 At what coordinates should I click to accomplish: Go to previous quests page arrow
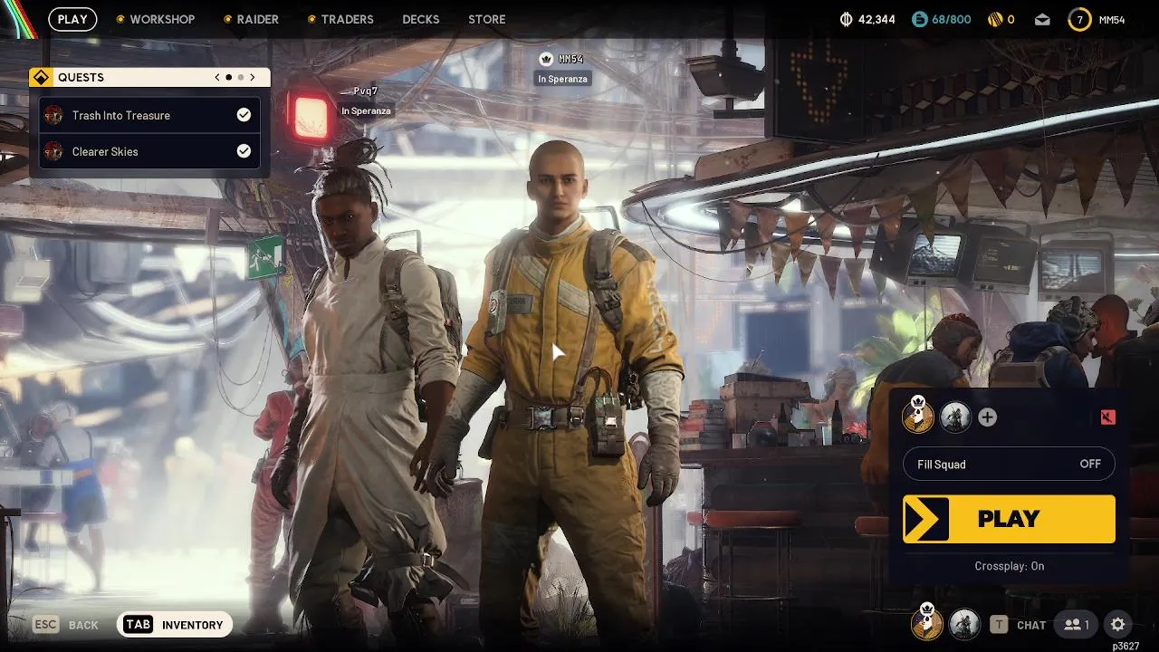[x=217, y=77]
